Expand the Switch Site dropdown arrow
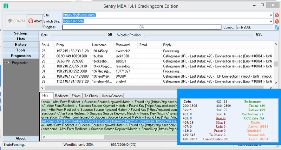The height and width of the screenshot is (150, 281). pyautogui.click(x=271, y=21)
